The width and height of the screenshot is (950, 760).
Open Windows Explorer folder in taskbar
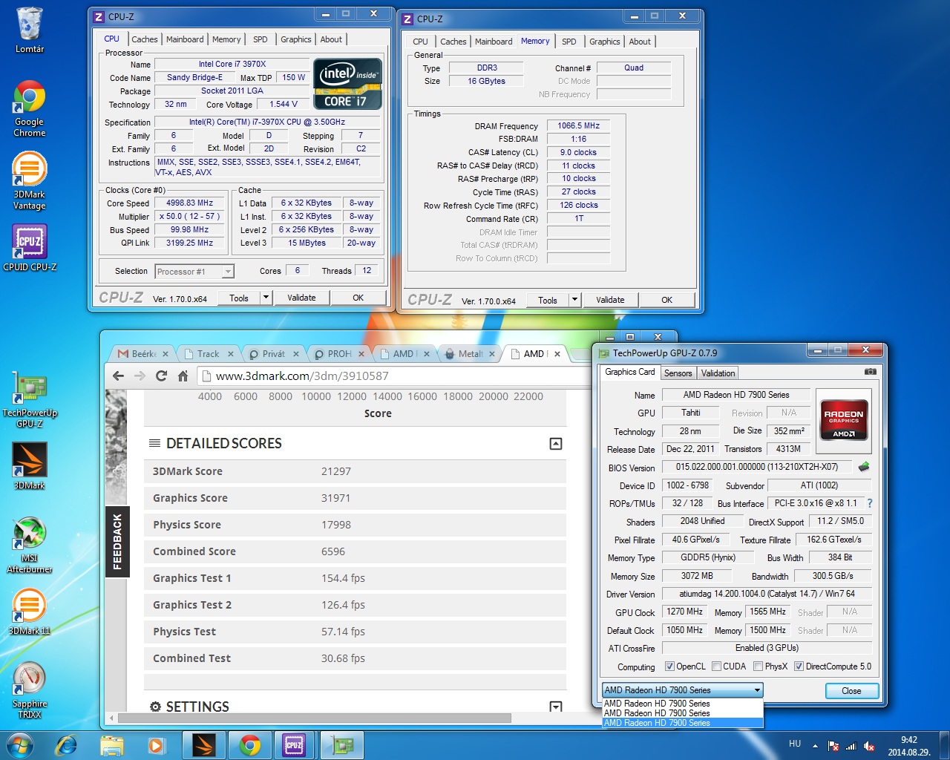[111, 744]
